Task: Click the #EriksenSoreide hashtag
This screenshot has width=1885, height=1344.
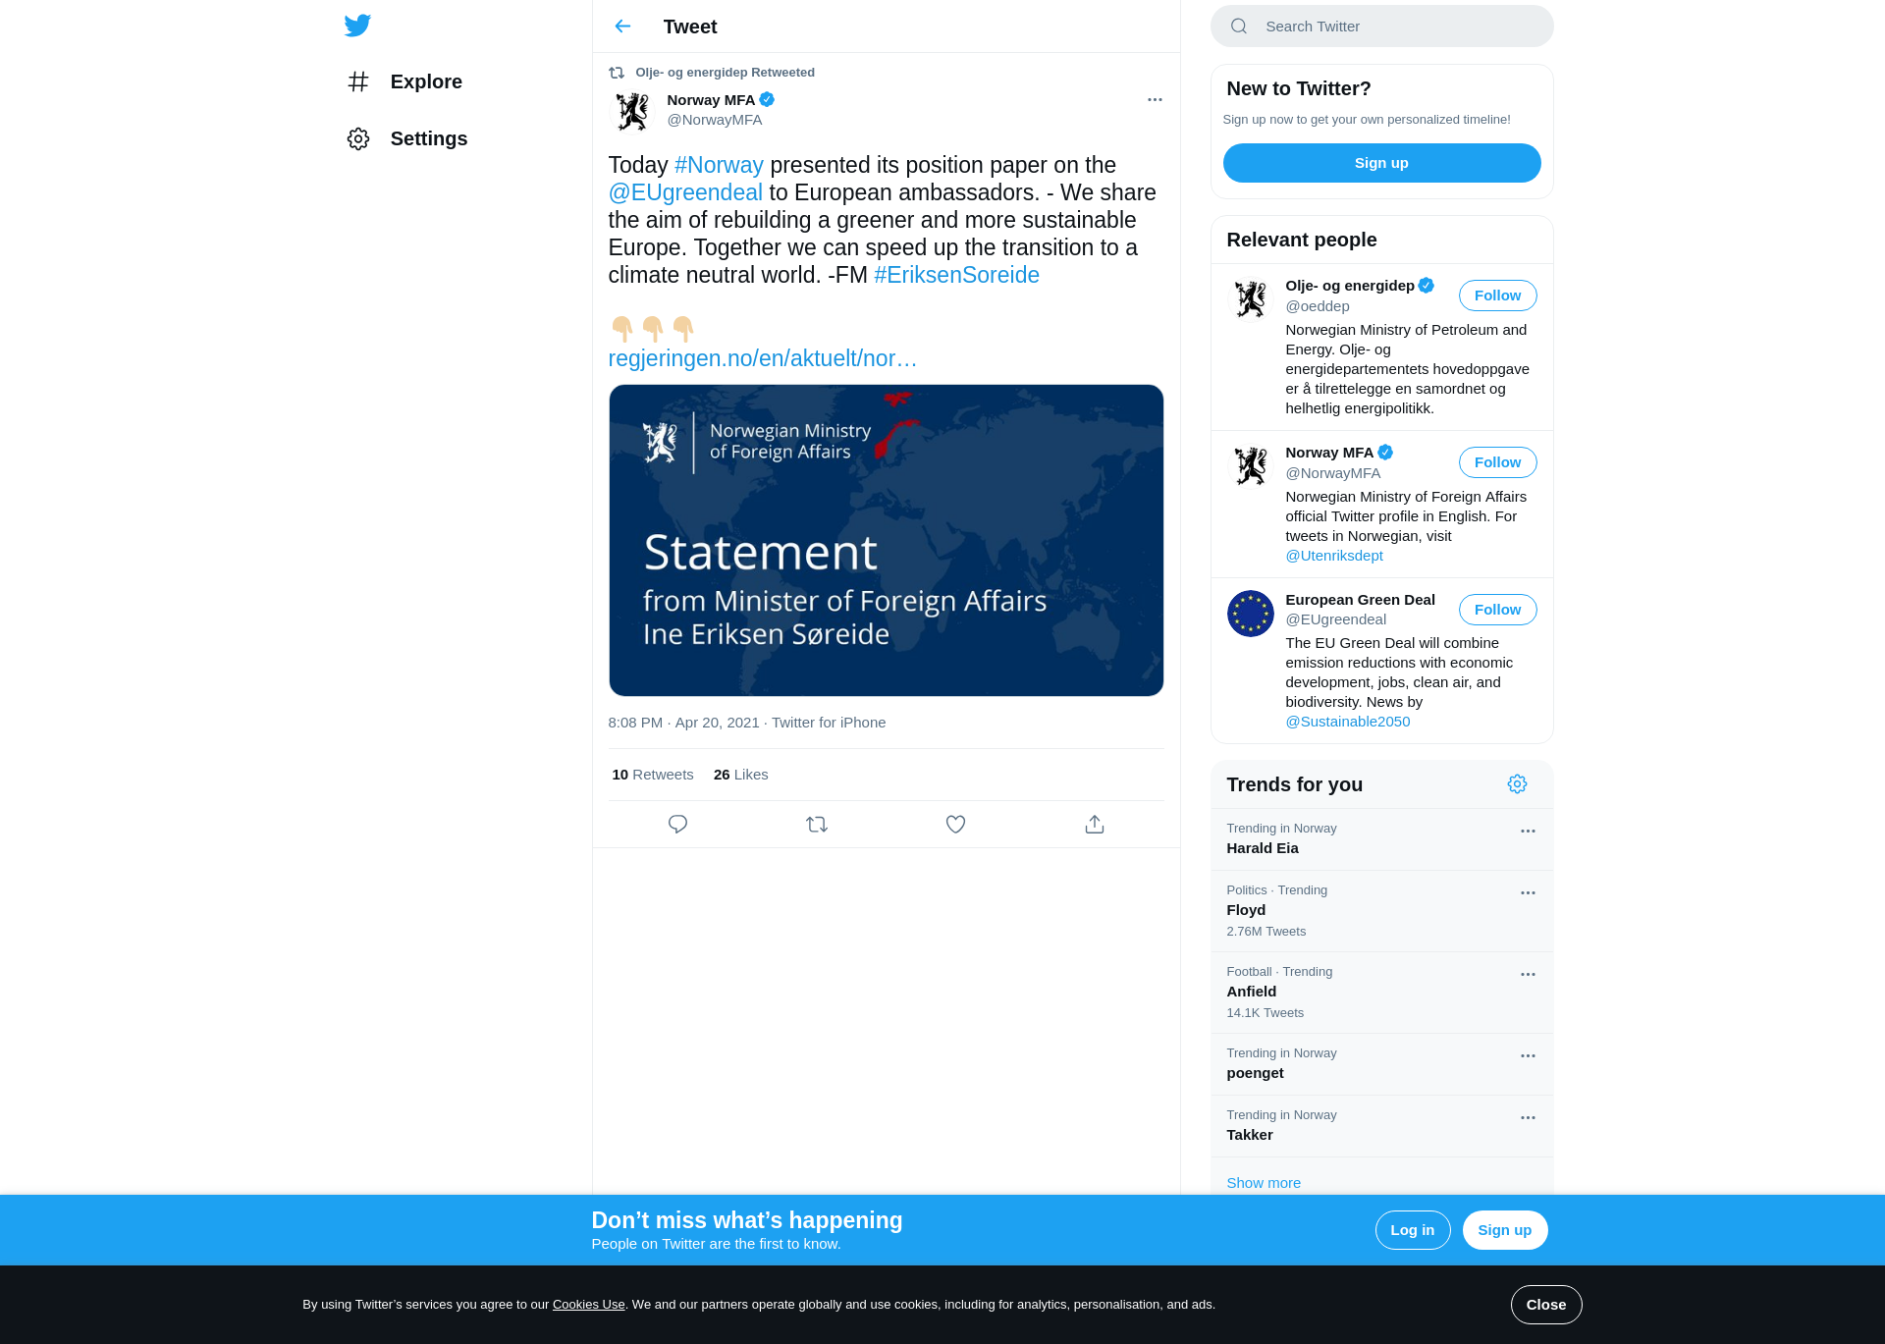Action: tap(956, 275)
